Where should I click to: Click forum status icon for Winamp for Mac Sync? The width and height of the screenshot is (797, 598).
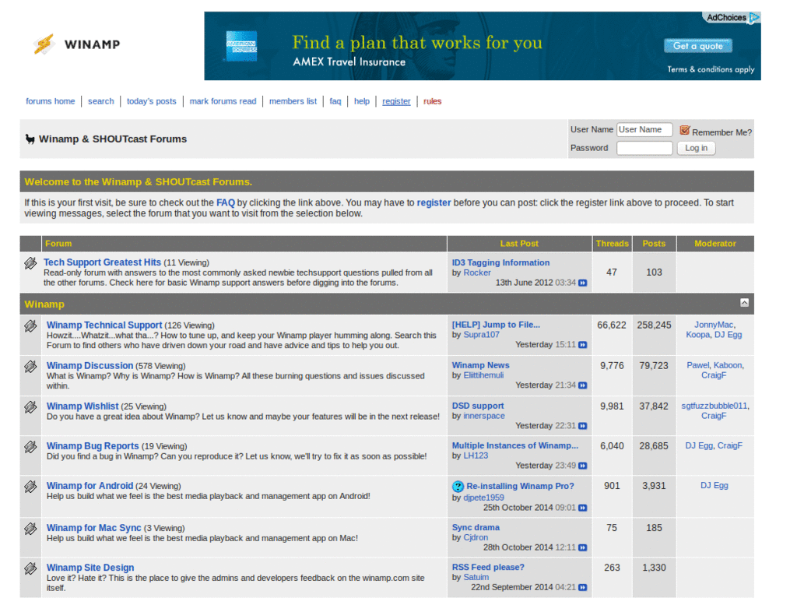tap(30, 529)
